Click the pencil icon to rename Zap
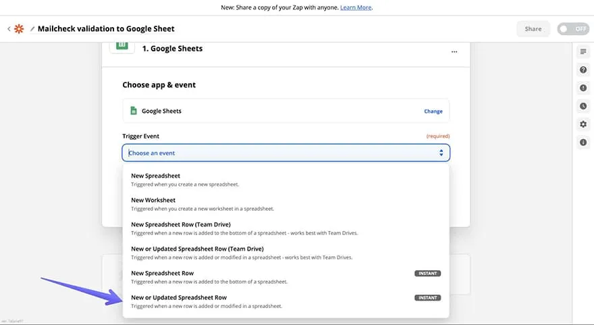The width and height of the screenshot is (594, 325). coord(32,29)
